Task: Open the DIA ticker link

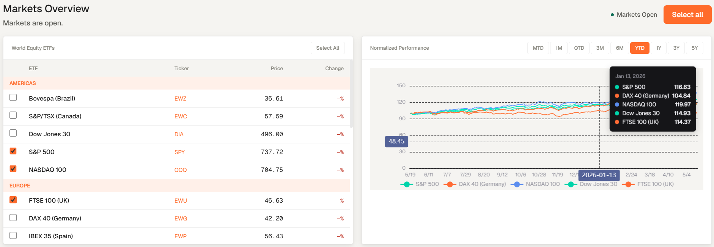Action: tap(179, 134)
